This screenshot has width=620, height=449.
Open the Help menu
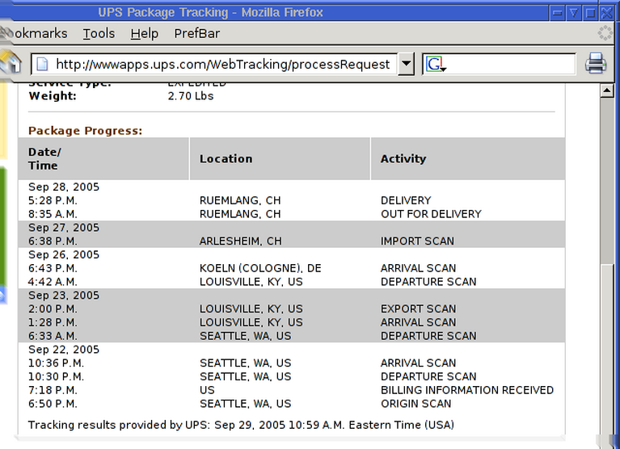pos(145,34)
